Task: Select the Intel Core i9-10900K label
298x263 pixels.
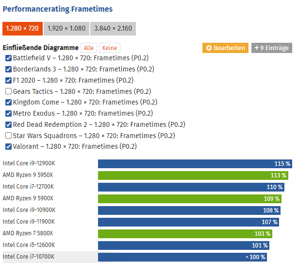Action: tap(29, 210)
